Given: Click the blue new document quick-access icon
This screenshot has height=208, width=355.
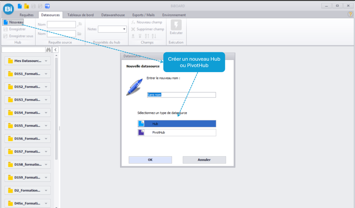Looking at the screenshot, I should (20, 6).
